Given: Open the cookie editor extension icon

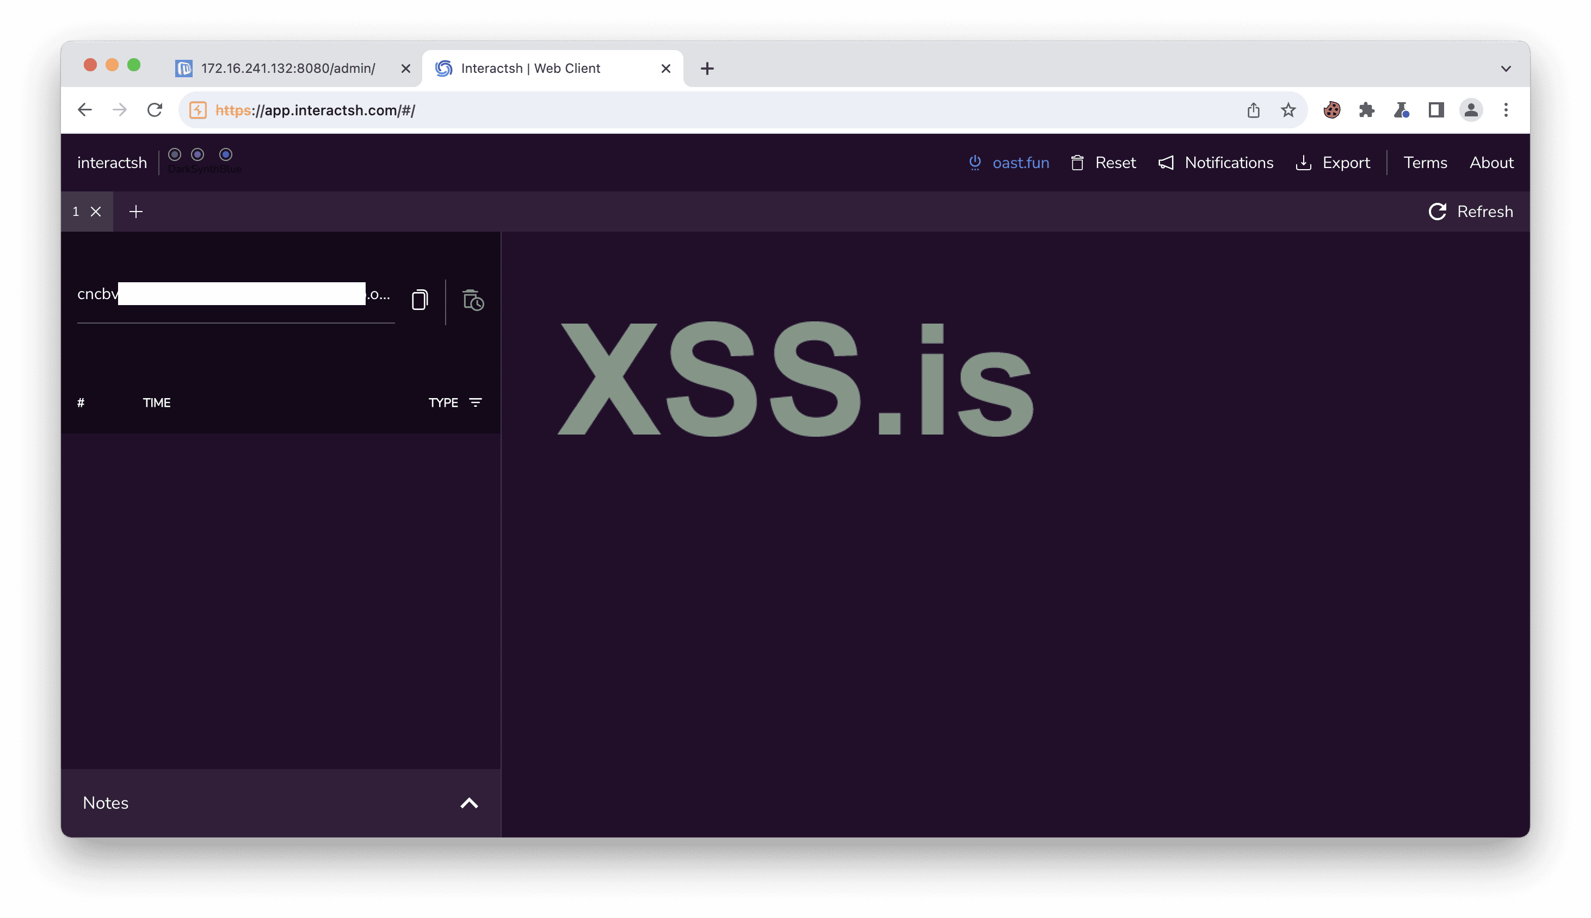Looking at the screenshot, I should [1331, 110].
